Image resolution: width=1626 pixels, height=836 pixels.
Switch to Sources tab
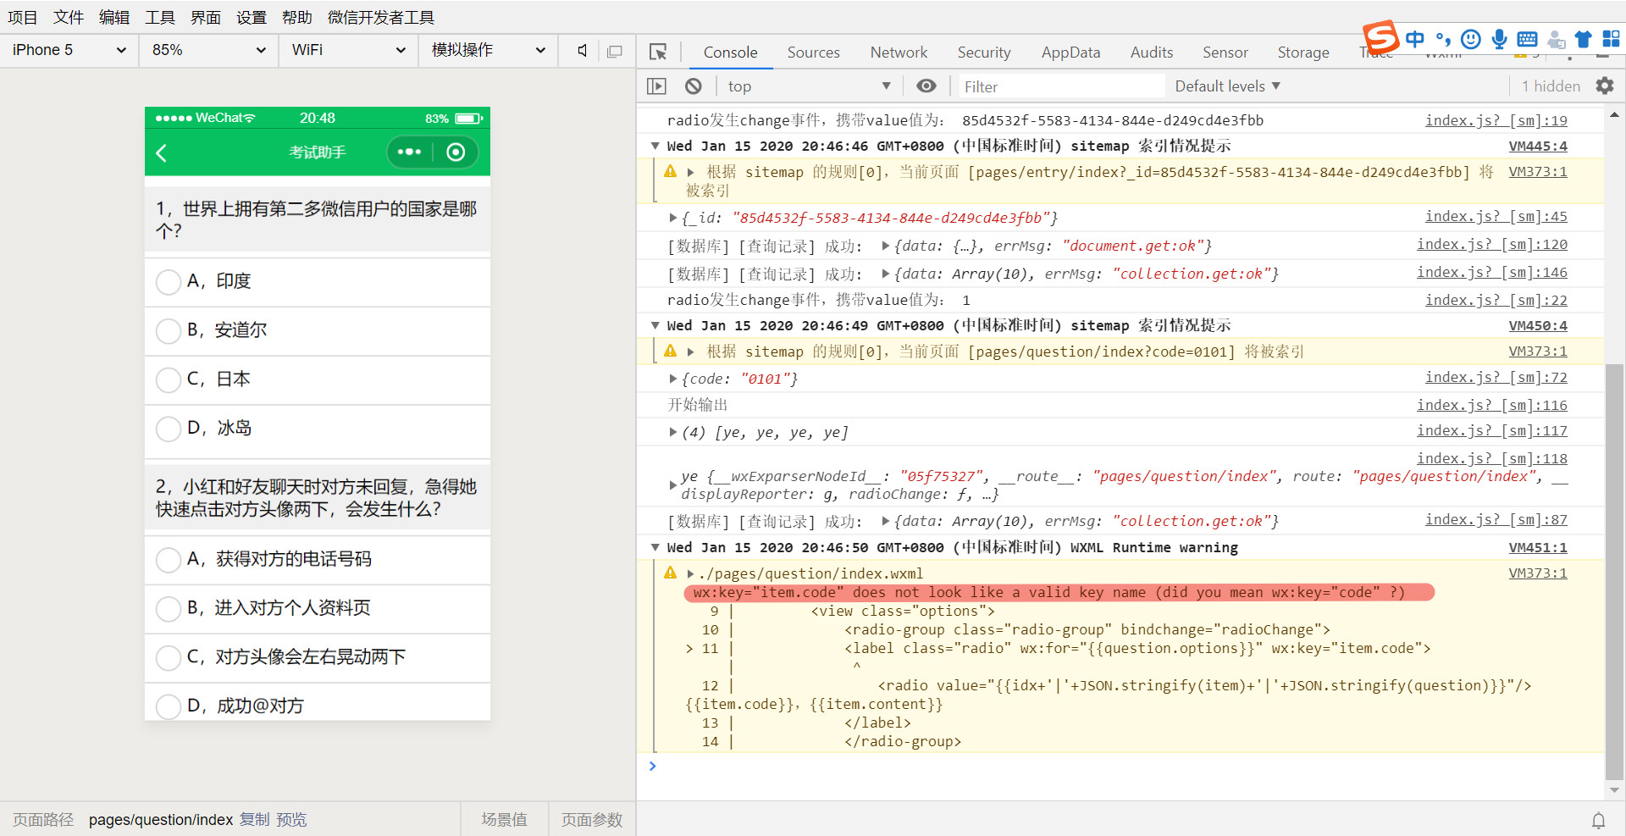coord(814,53)
